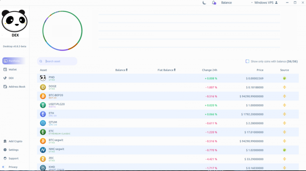
Task: Click the Source column header
Action: point(284,70)
